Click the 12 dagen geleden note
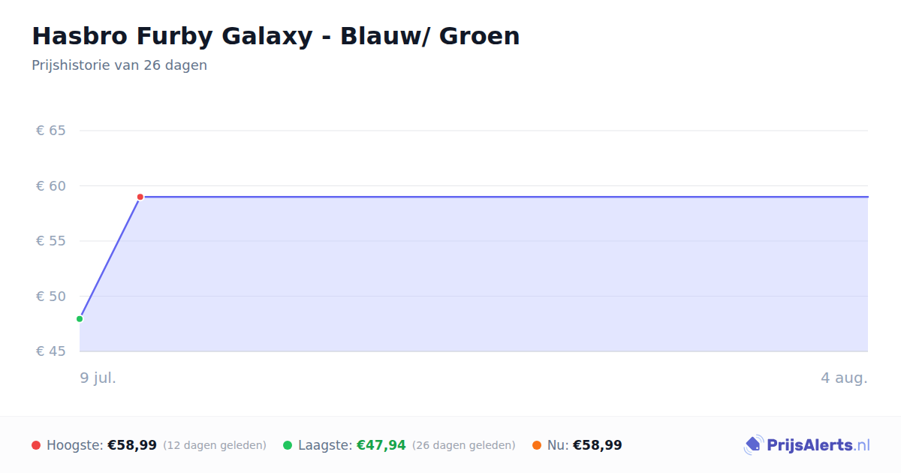The image size is (901, 473). 215,445
